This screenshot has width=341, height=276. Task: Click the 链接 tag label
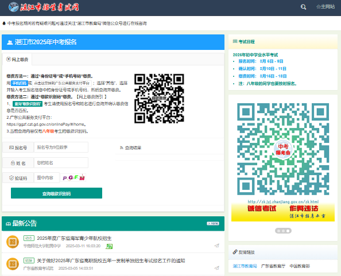click(29, 261)
